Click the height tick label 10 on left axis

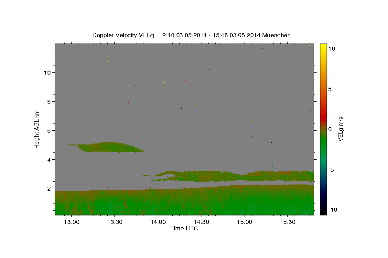pyautogui.click(x=47, y=73)
